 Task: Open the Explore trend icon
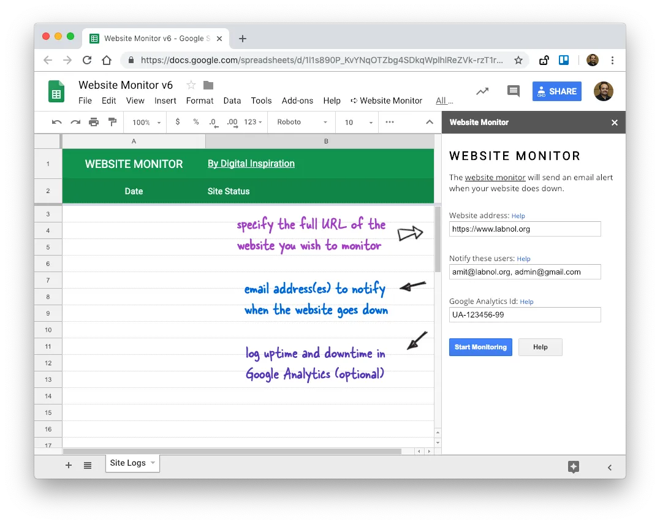coord(482,91)
